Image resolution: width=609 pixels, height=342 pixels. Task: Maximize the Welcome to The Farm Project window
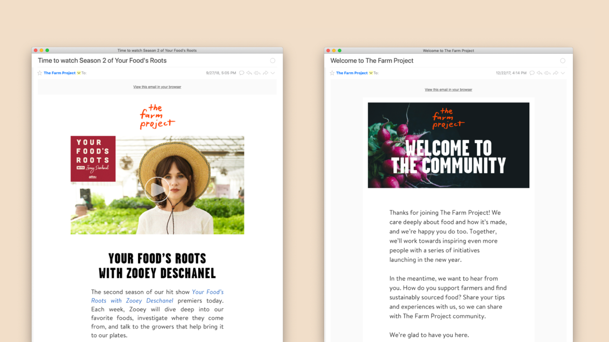(x=340, y=51)
